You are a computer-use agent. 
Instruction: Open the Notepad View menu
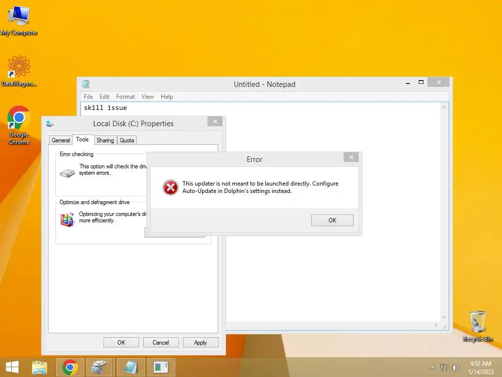click(148, 97)
